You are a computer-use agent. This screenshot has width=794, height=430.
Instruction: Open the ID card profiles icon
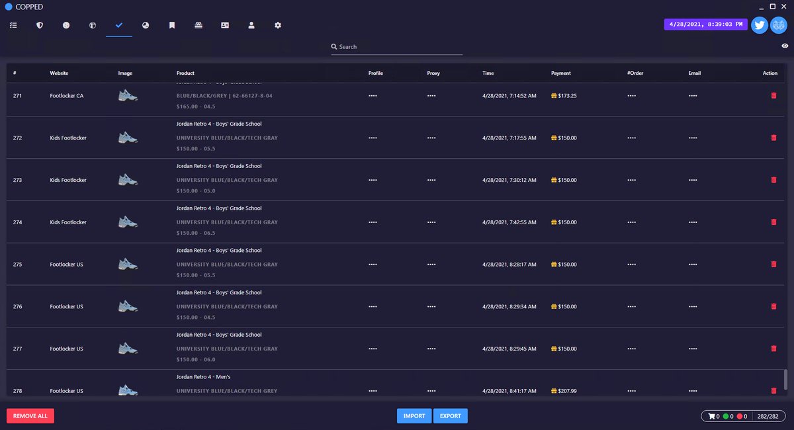pyautogui.click(x=225, y=25)
